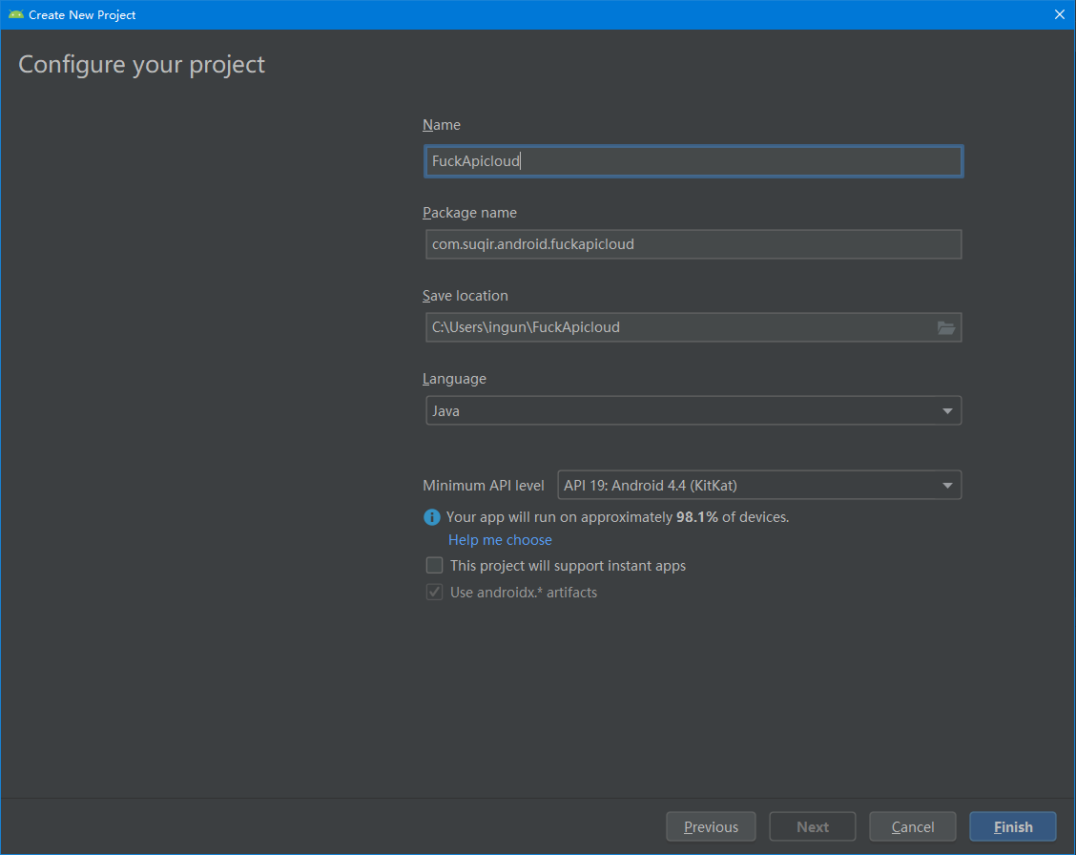The image size is (1076, 855).
Task: Click inside the Name field showing FuckApicloud
Action: pyautogui.click(x=693, y=160)
